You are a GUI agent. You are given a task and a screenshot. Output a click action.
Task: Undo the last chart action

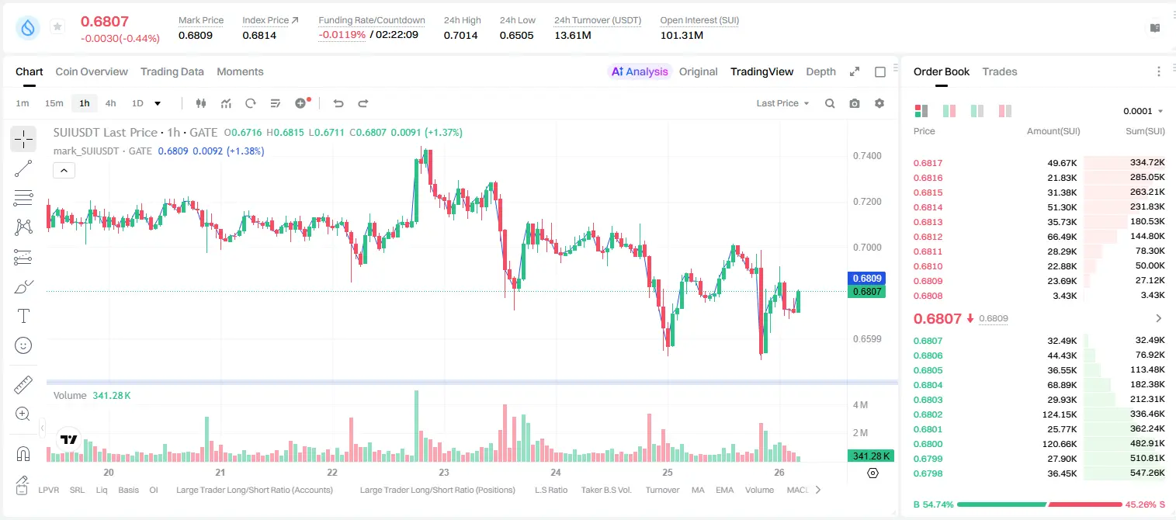pyautogui.click(x=338, y=103)
